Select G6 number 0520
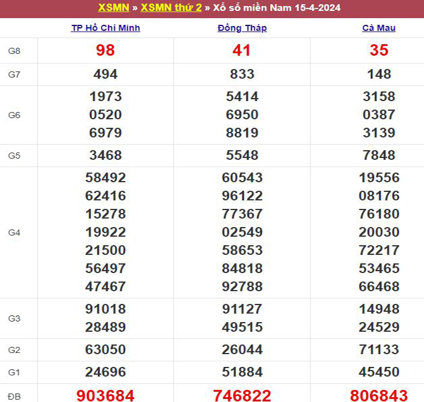 click(x=105, y=114)
